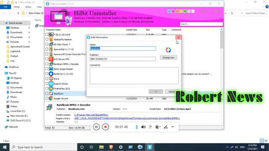Click the Publisher field in dialog
This screenshot has width=269, height=151.
pos(123,59)
